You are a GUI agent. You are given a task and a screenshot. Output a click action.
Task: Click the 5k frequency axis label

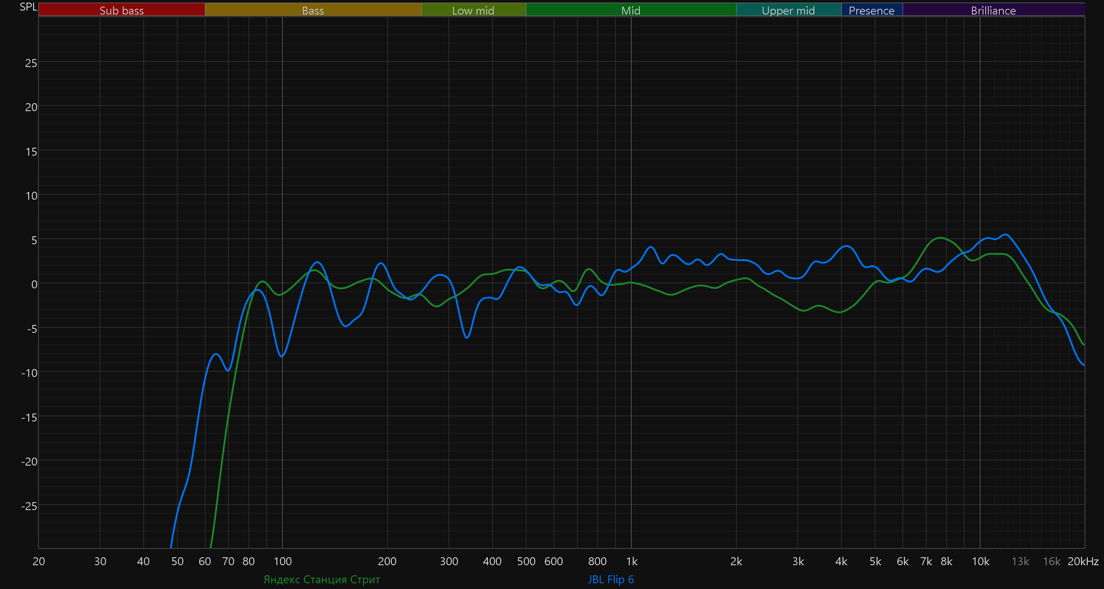click(875, 561)
